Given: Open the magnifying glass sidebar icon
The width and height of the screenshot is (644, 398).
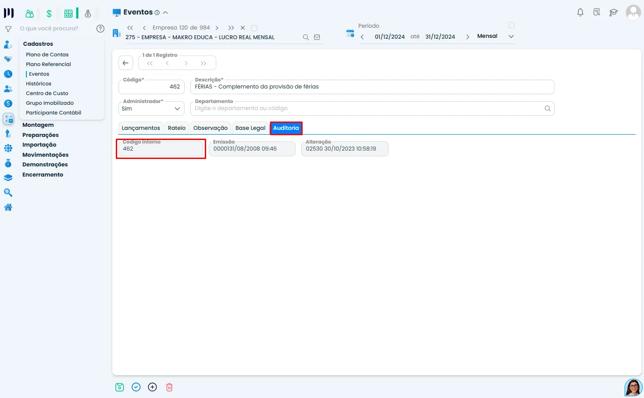Looking at the screenshot, I should click(x=8, y=193).
